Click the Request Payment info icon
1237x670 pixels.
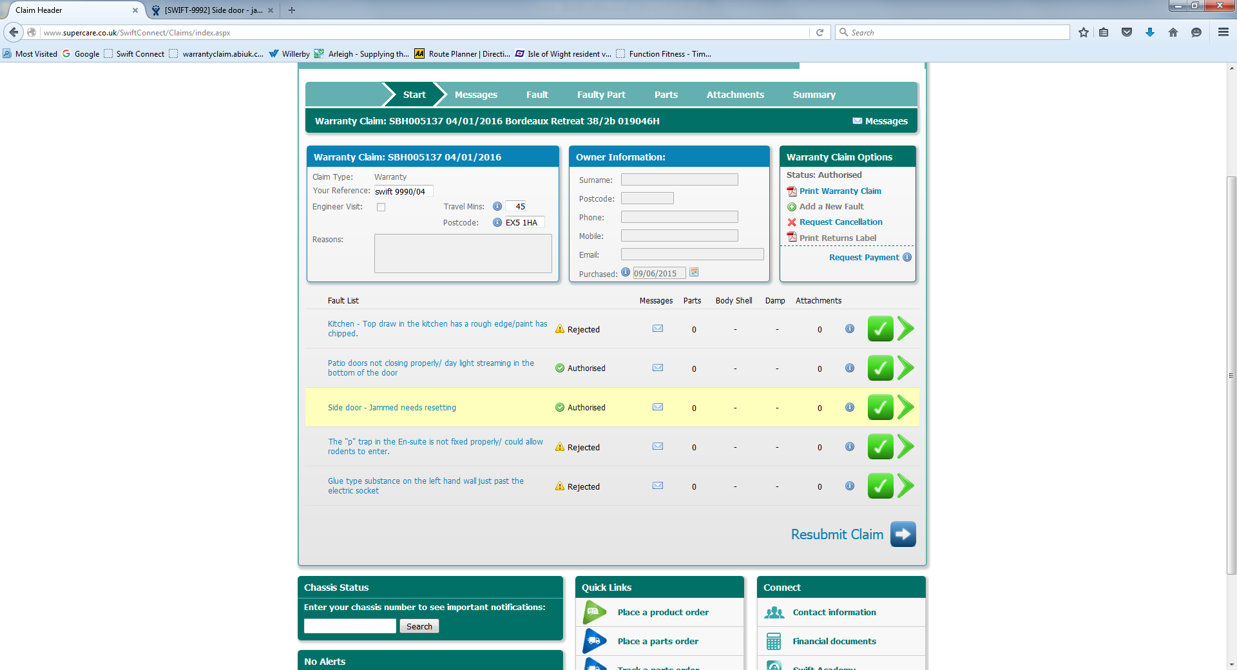coord(907,257)
